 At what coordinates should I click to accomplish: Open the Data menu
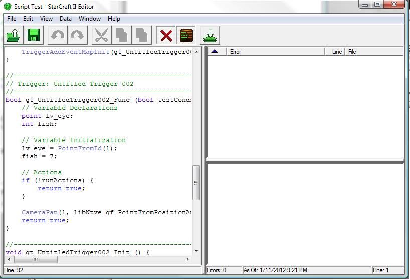[66, 19]
